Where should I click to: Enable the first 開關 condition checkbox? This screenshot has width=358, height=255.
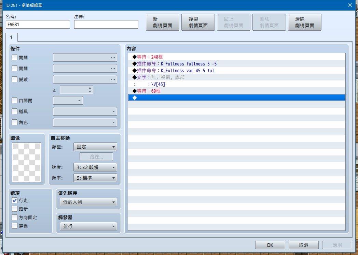pos(14,57)
